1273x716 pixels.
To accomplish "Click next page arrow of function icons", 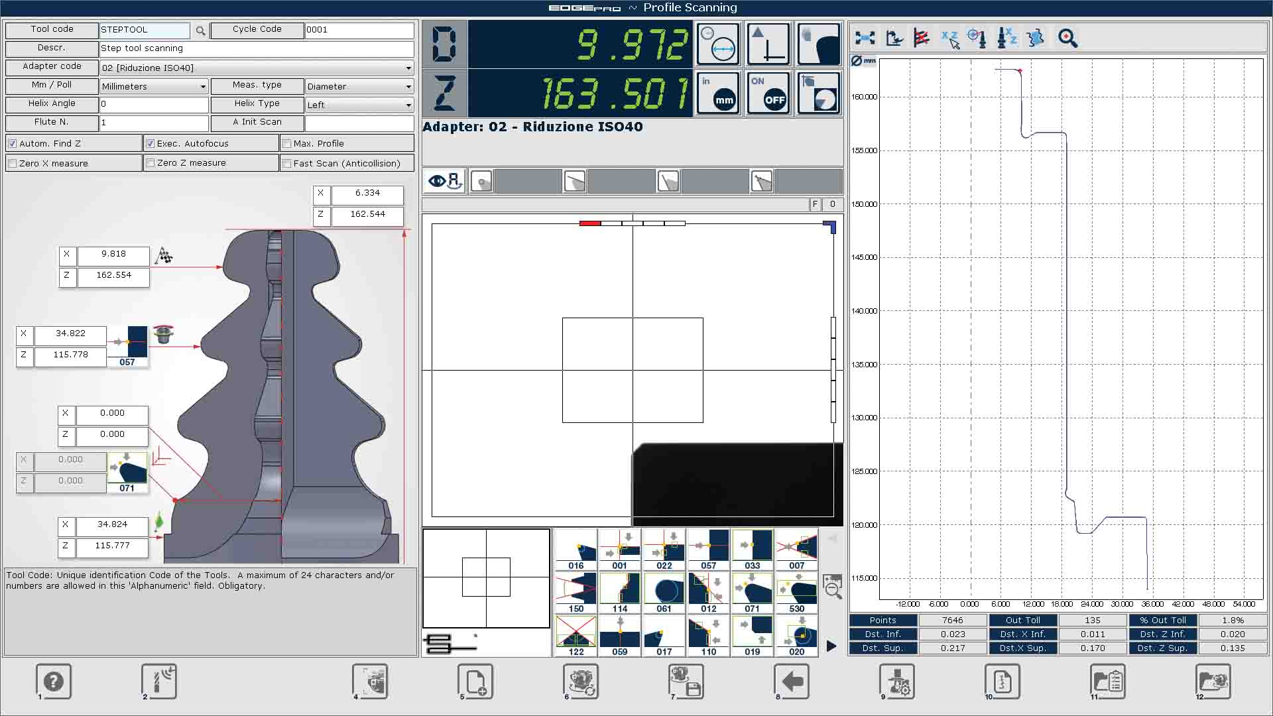I will pyautogui.click(x=831, y=646).
